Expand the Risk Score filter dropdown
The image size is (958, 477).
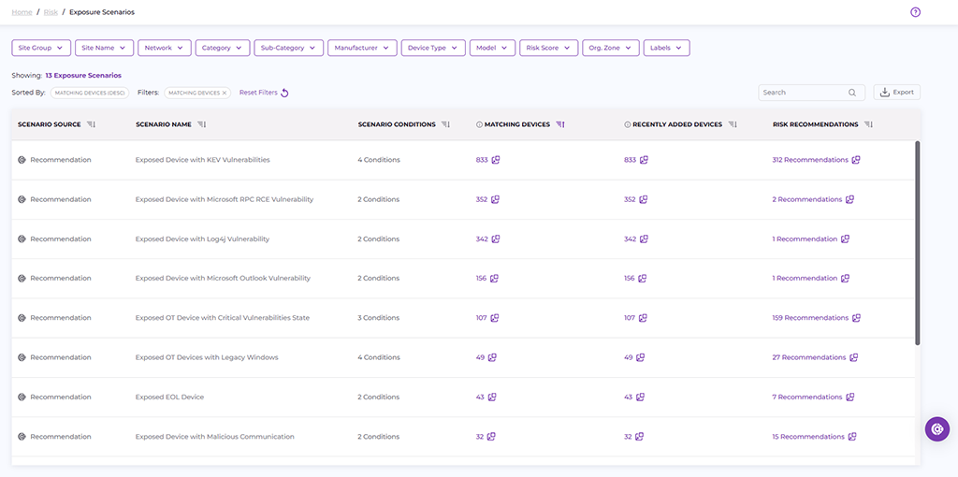[x=548, y=48]
